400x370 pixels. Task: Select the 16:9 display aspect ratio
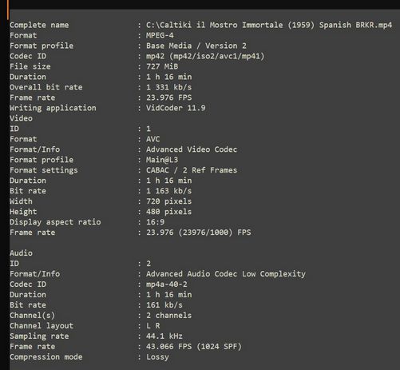pyautogui.click(x=155, y=222)
